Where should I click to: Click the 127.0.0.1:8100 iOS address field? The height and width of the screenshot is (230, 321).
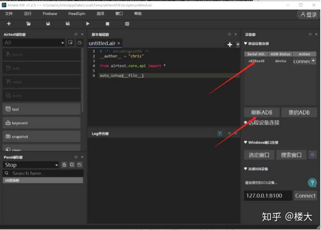[268, 196]
